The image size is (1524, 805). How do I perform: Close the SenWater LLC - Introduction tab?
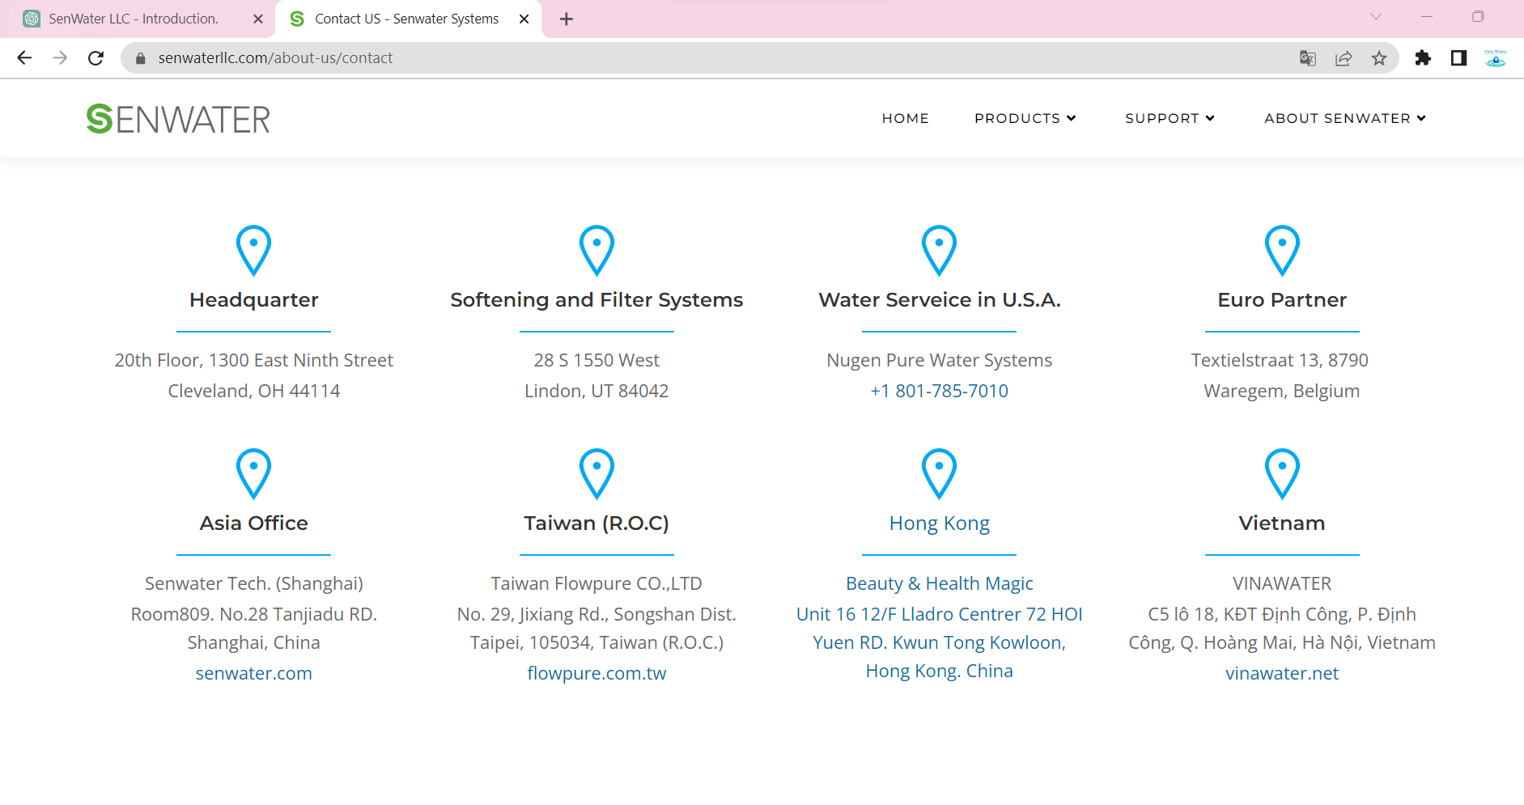258,19
